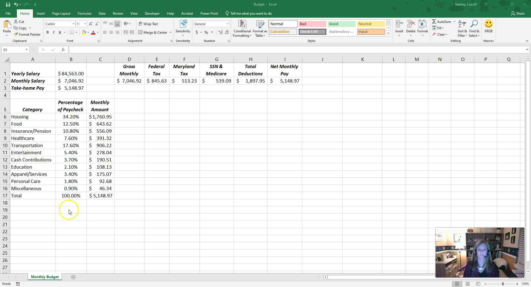This screenshot has height=287, width=531.
Task: Open Sort & Filter options
Action: (x=462, y=28)
